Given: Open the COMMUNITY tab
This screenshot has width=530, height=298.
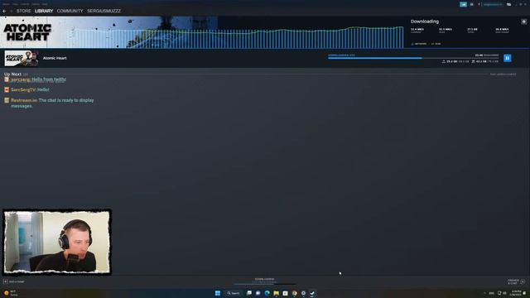Looking at the screenshot, I should [70, 11].
